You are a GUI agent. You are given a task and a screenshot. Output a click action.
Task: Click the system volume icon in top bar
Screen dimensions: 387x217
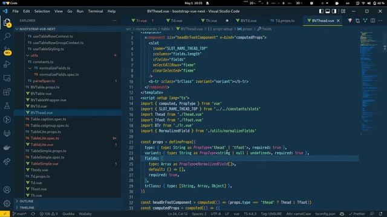click(369, 3)
